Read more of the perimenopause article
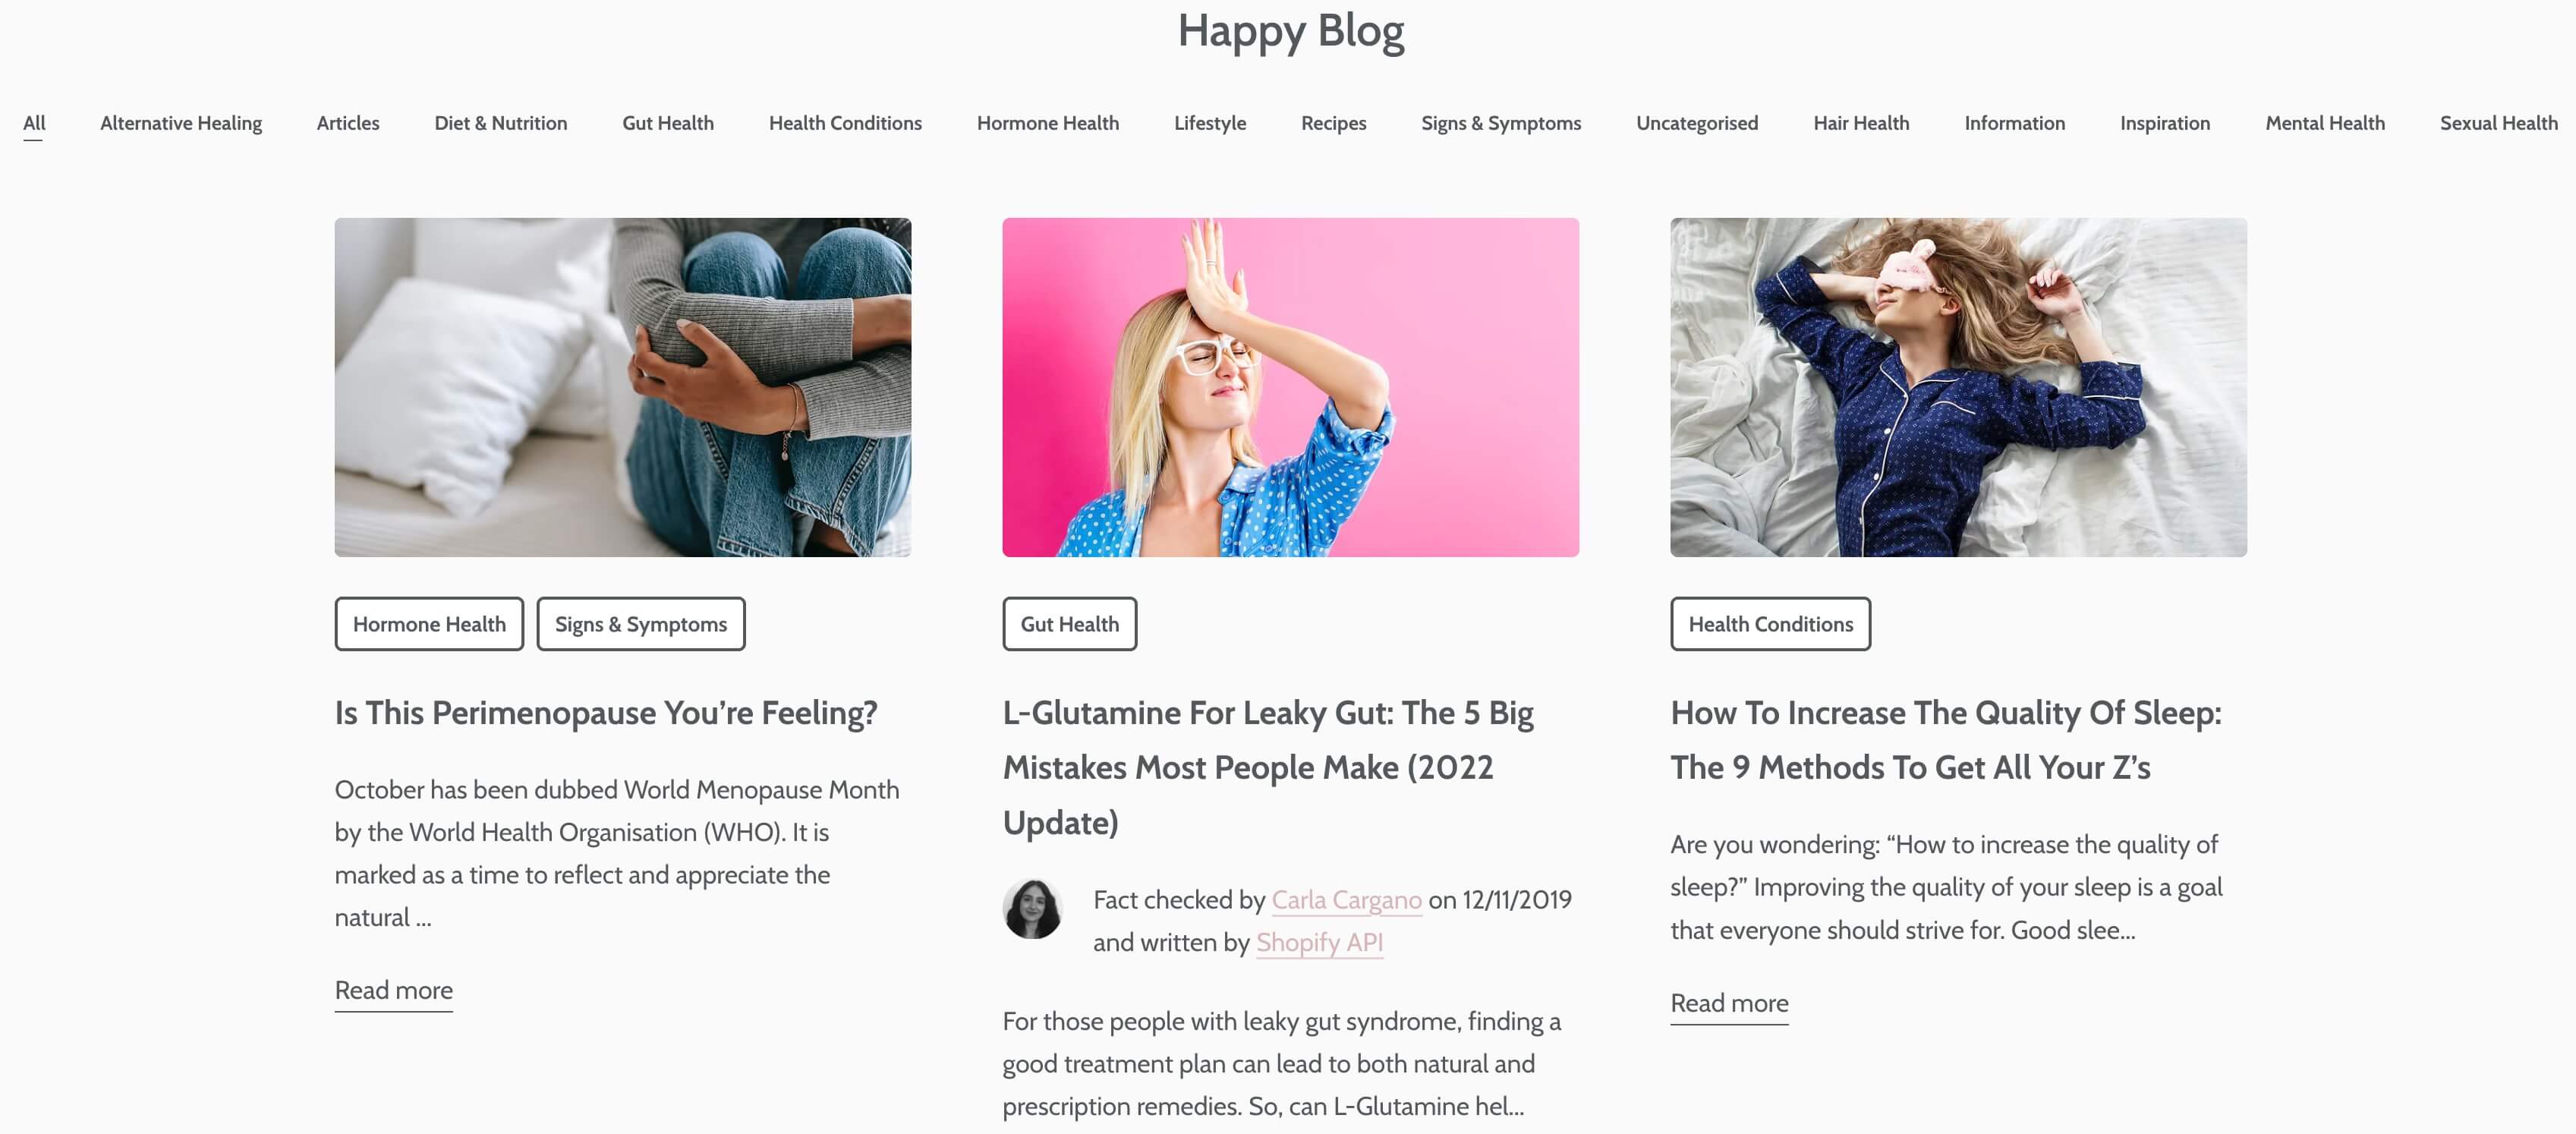Image resolution: width=2576 pixels, height=1134 pixels. click(394, 991)
